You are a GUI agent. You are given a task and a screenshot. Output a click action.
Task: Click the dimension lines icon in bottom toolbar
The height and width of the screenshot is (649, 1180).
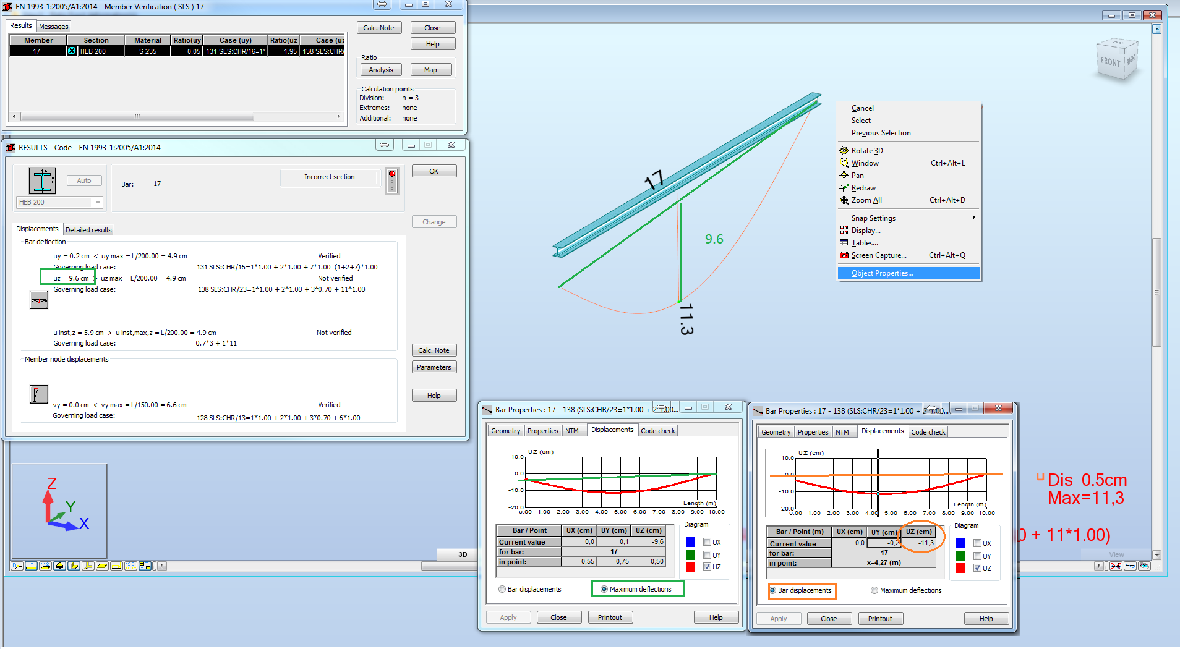pos(116,566)
